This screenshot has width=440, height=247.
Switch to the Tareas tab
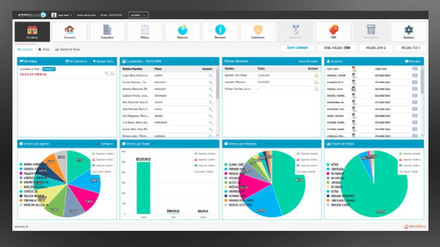click(44, 49)
